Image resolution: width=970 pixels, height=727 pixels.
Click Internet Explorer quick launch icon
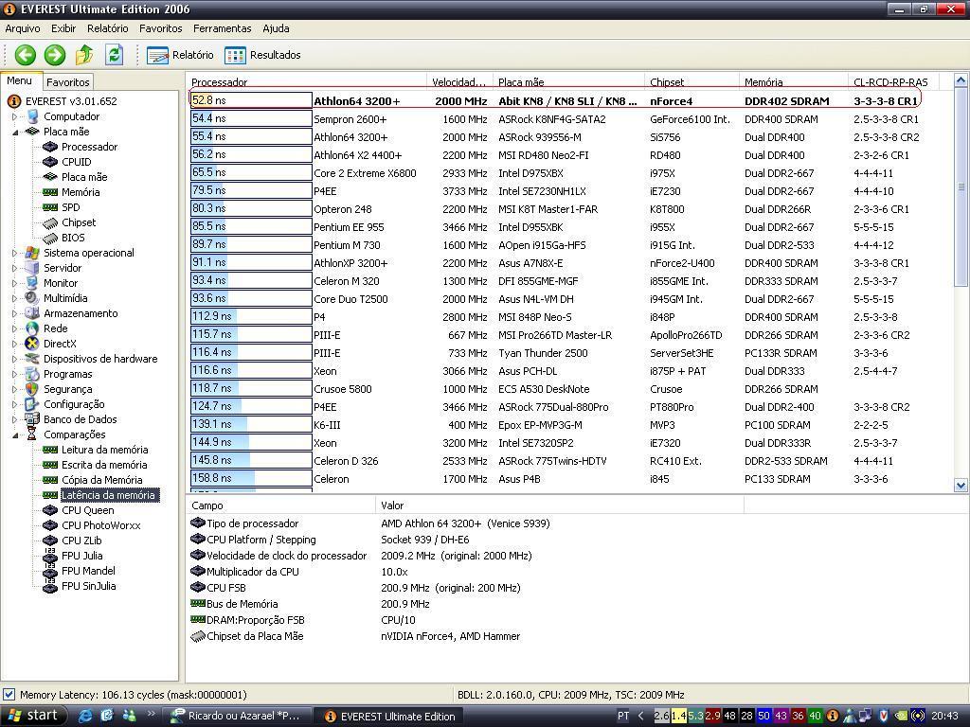pos(84,716)
